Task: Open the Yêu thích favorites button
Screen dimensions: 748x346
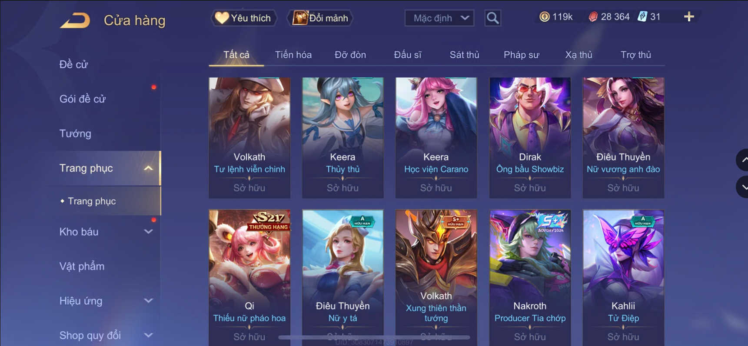Action: [244, 18]
